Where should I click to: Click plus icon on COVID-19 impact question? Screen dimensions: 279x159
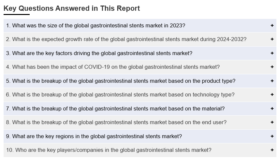(272, 67)
